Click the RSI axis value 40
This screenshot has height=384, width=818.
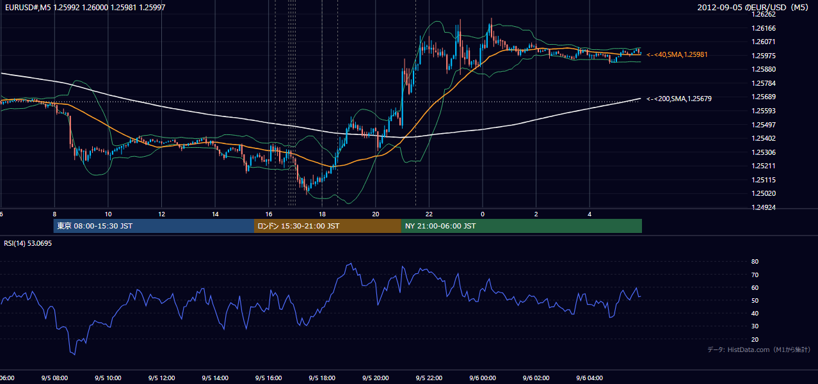pyautogui.click(x=755, y=313)
